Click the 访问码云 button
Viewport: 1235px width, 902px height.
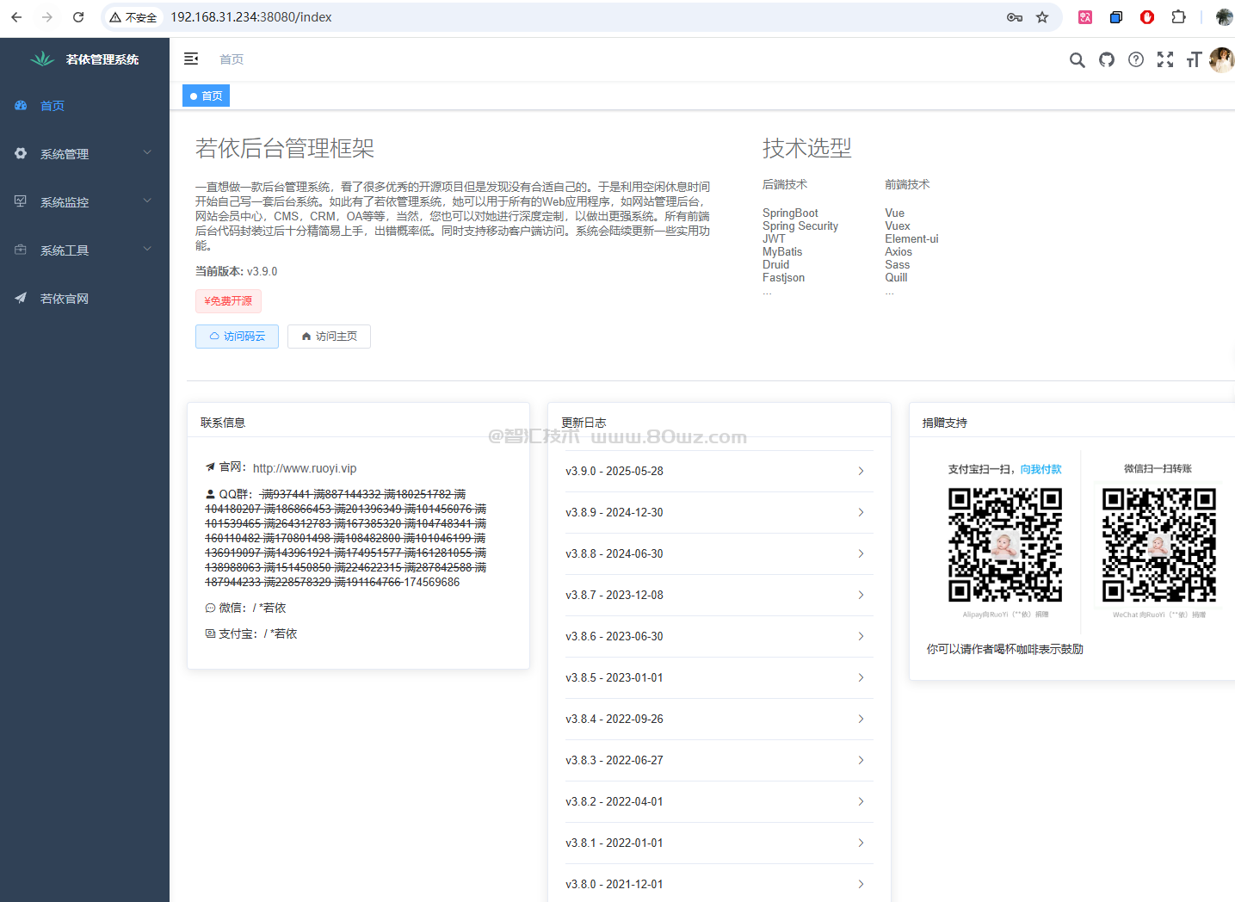(x=237, y=337)
